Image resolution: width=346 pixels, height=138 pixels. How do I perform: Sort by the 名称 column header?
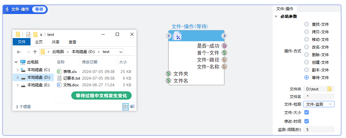coord(61,62)
